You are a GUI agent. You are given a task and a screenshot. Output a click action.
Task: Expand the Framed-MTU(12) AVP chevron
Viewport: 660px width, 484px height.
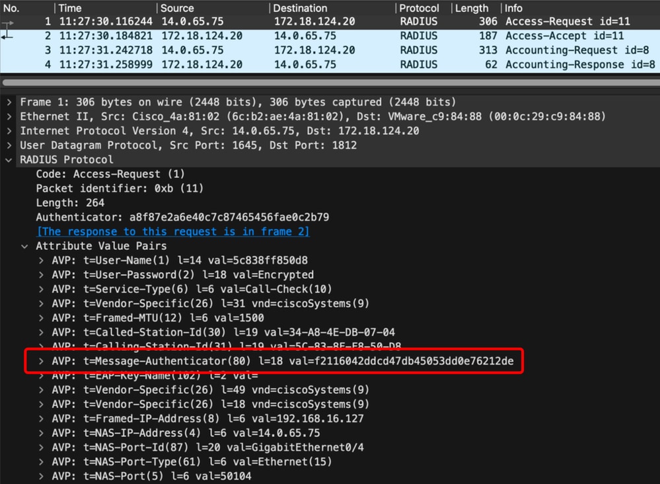(x=41, y=317)
